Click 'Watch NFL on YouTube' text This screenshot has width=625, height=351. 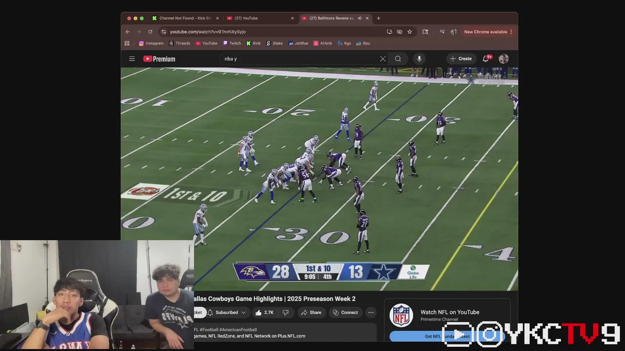450,312
